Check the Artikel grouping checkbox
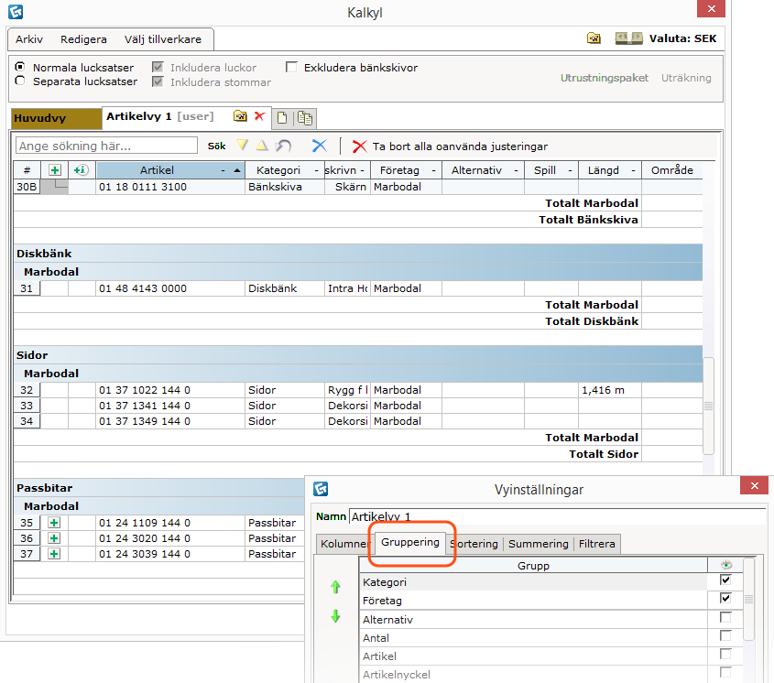 coord(725,654)
